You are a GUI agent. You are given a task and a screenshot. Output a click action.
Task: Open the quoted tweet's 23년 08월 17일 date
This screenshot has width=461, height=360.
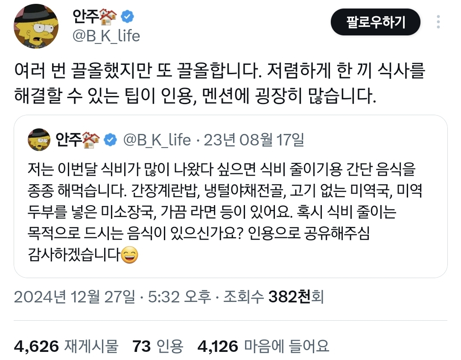pyautogui.click(x=254, y=139)
